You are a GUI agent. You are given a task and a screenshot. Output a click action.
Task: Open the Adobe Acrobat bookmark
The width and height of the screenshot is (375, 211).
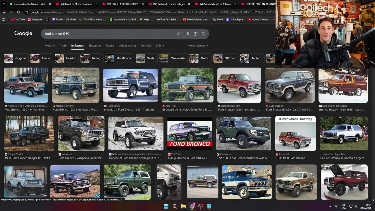tap(258, 20)
